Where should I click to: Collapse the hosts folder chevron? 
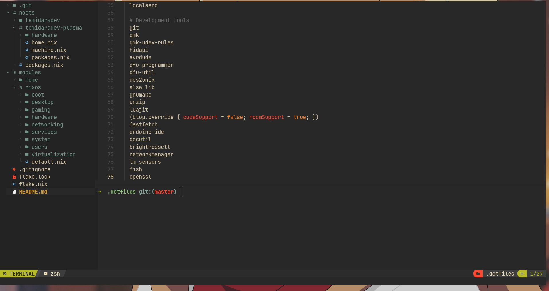8,13
